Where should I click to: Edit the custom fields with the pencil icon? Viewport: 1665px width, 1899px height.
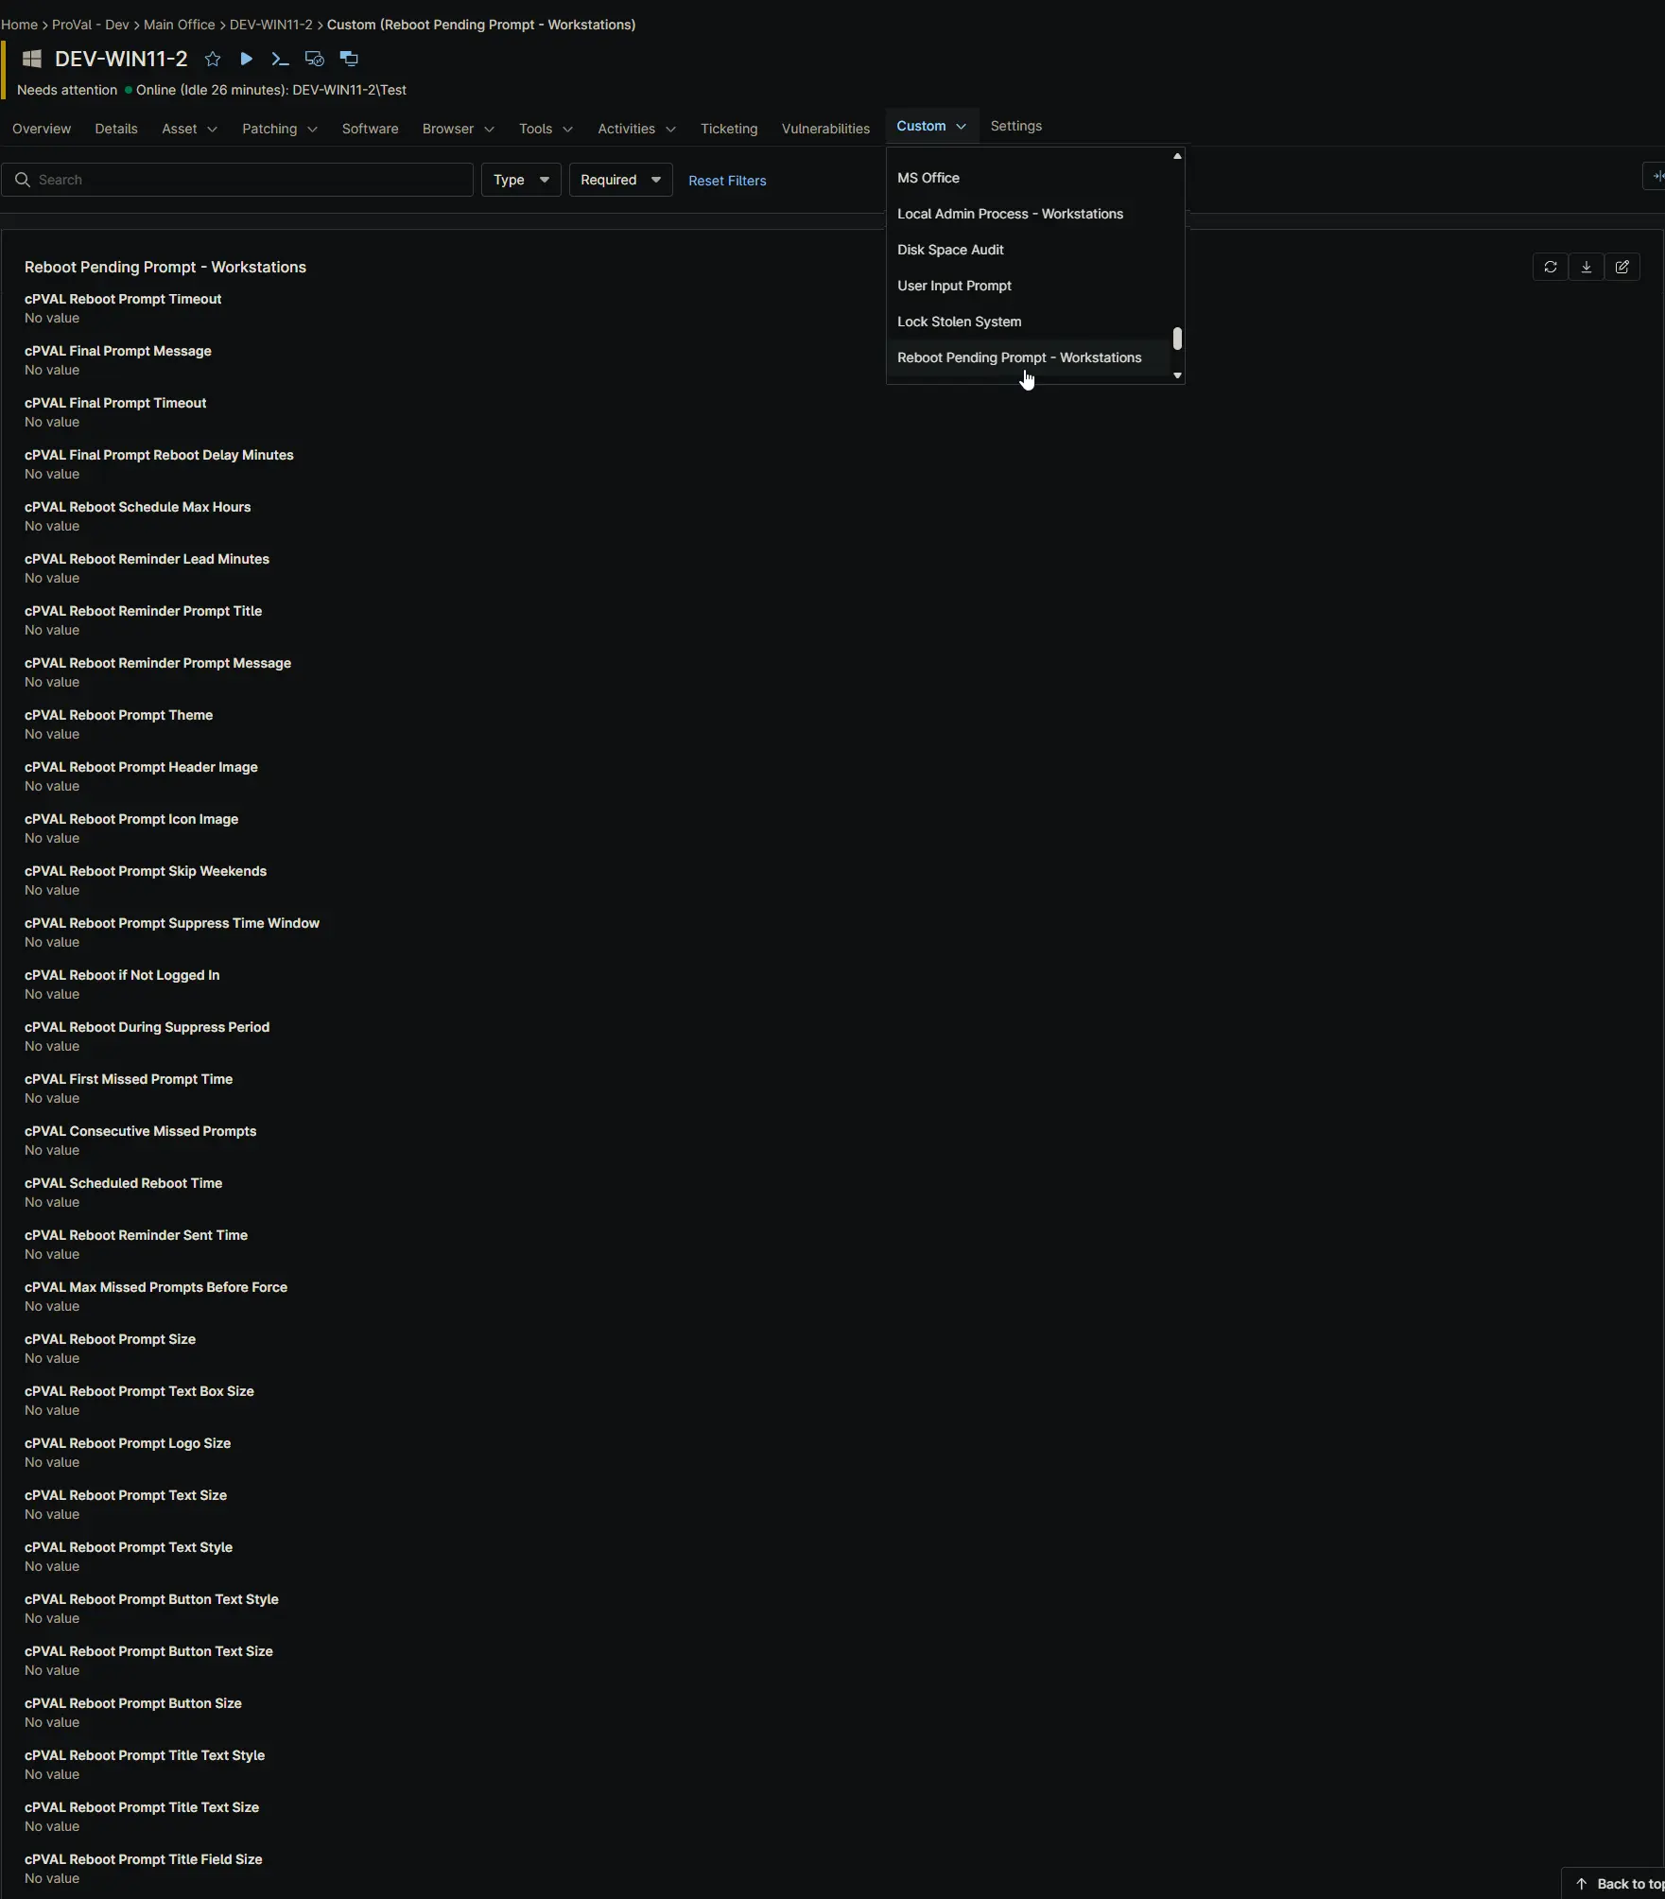pyautogui.click(x=1622, y=267)
